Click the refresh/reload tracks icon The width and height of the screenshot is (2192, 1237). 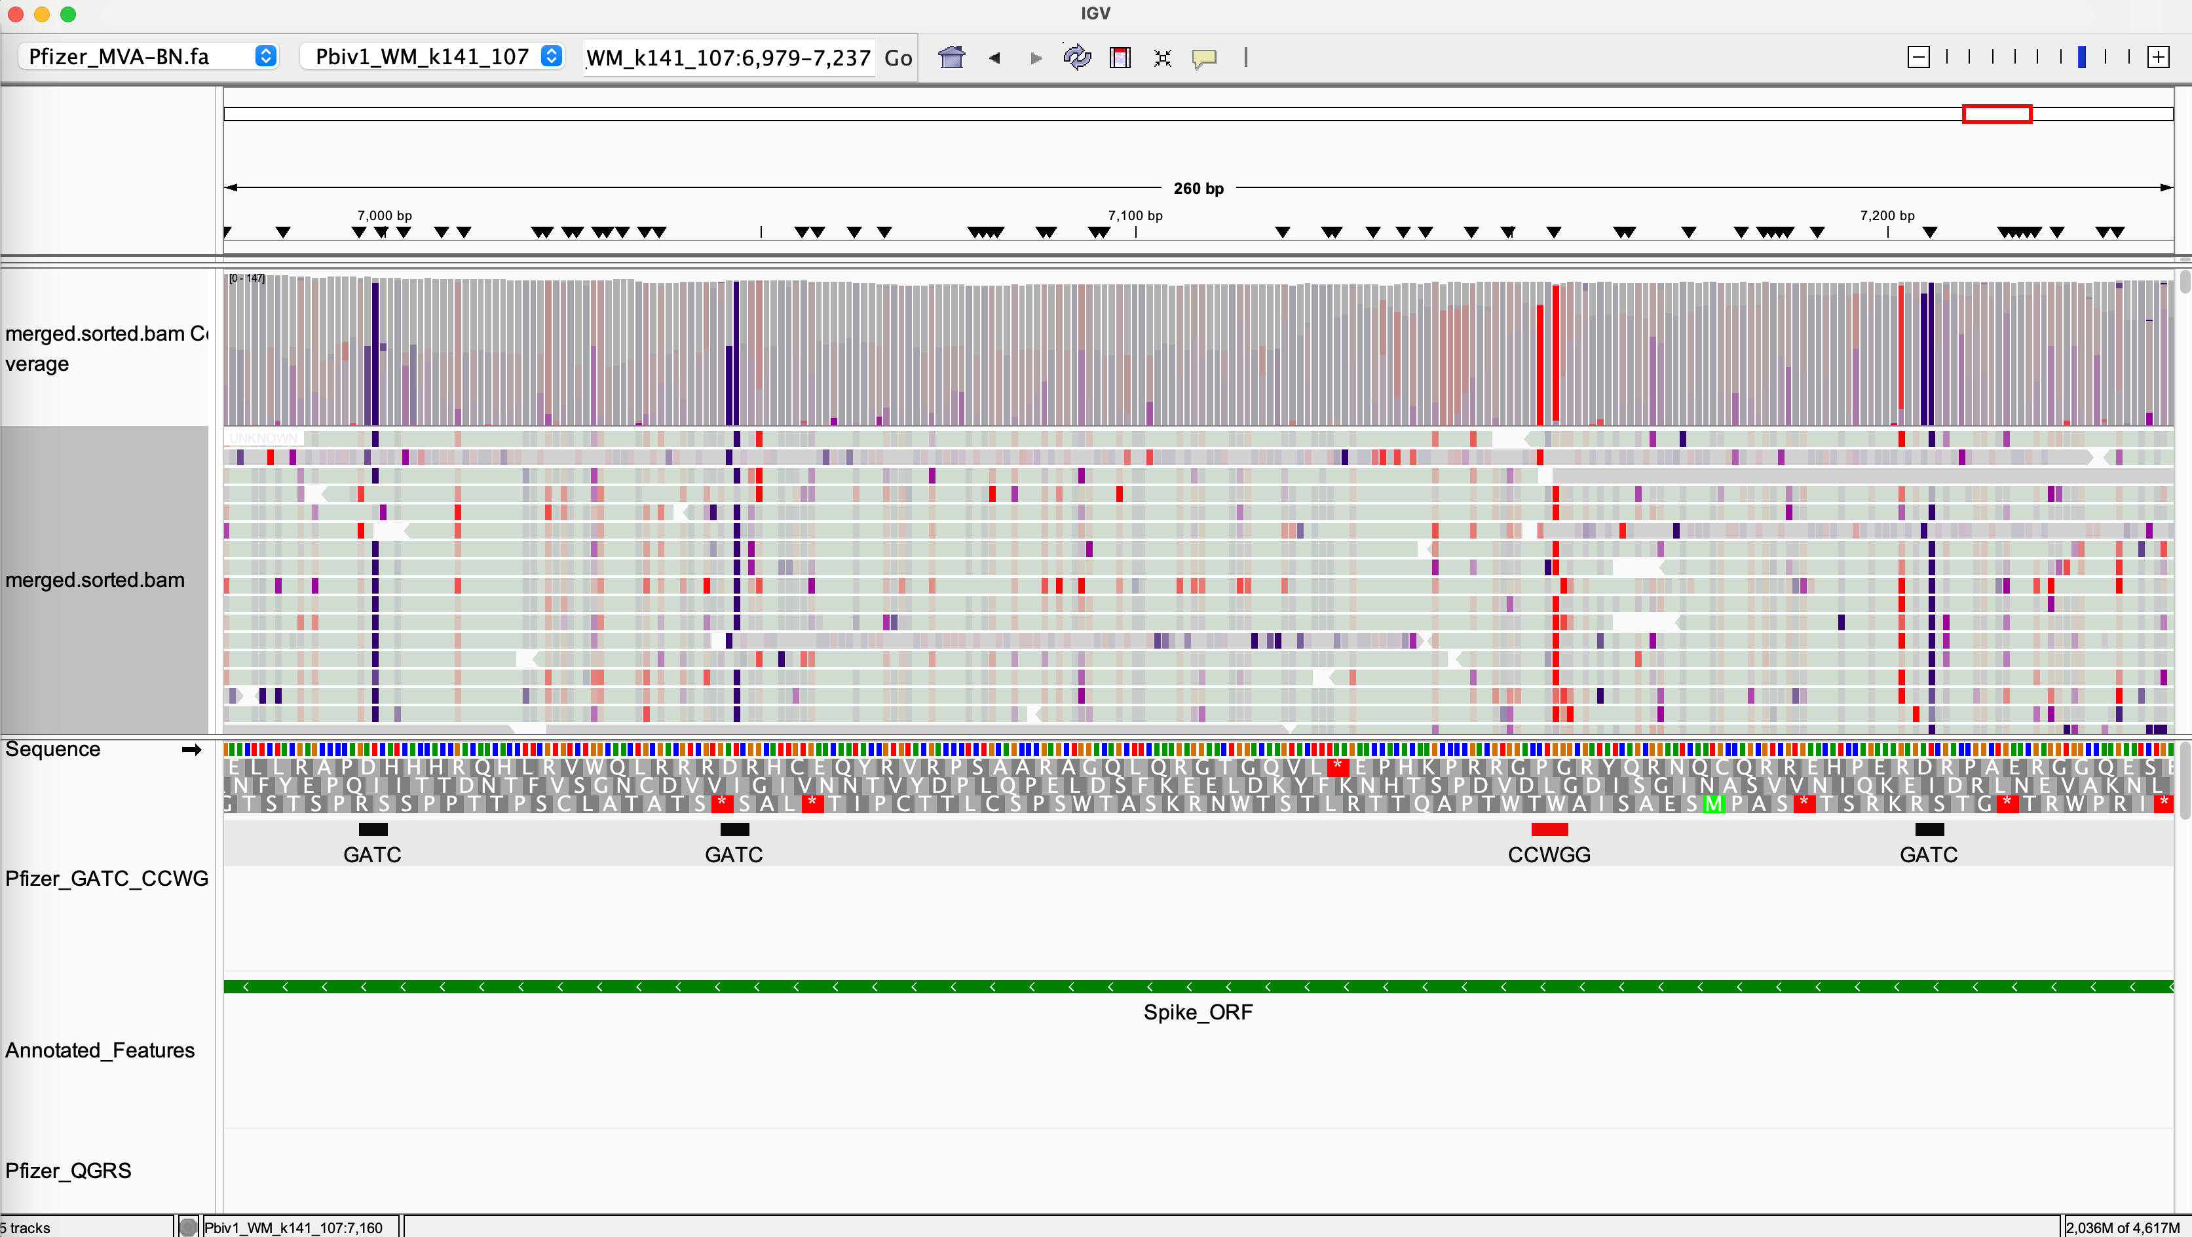(1076, 57)
